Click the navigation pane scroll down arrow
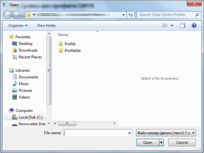The image size is (204, 153). (49, 123)
